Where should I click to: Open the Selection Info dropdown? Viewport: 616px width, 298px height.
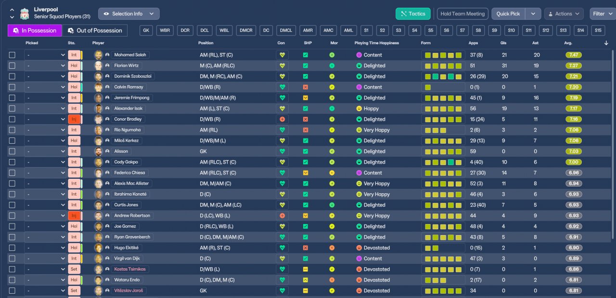point(128,14)
